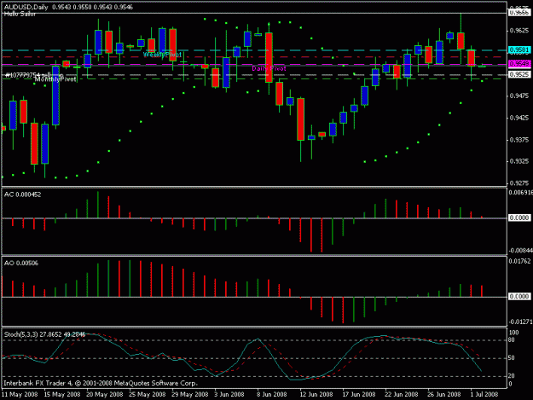Click the cyan 0.9581 price tag

tap(519, 50)
